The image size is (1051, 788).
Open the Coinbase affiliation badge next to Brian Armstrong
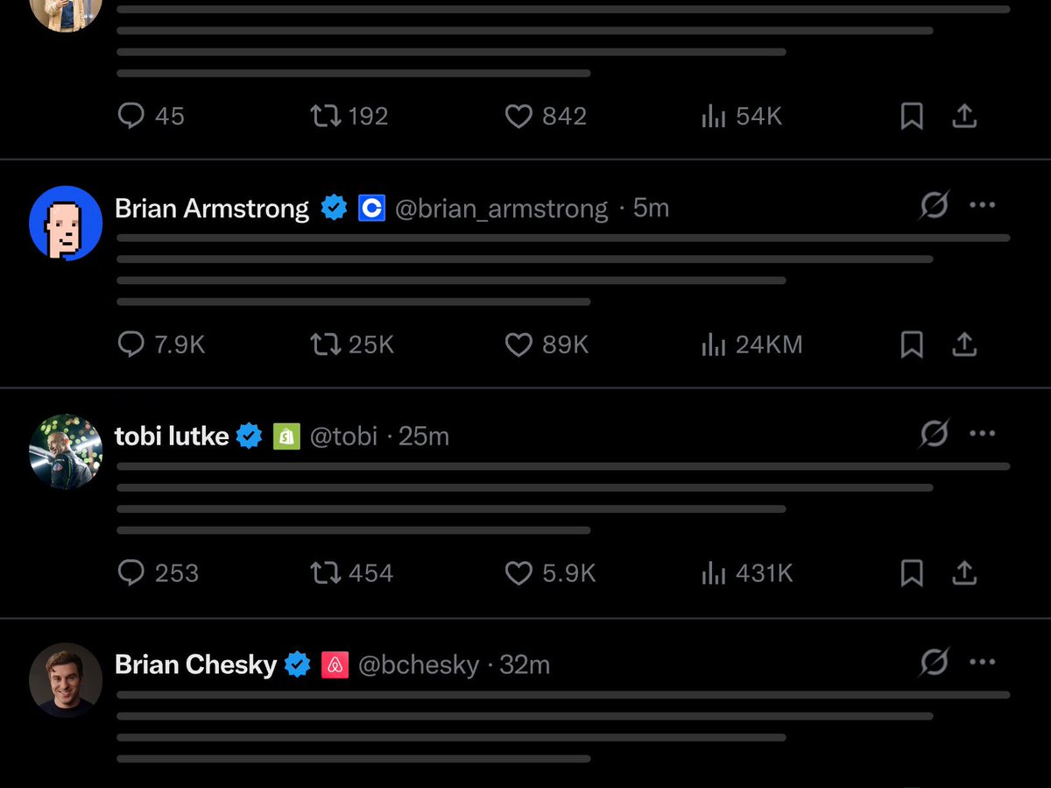point(371,209)
